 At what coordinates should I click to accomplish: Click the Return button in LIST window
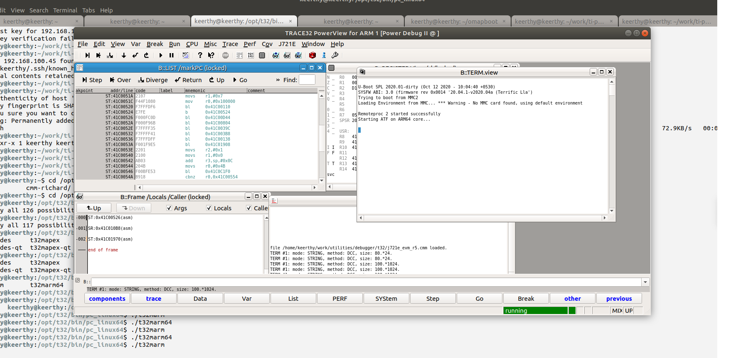tap(188, 80)
